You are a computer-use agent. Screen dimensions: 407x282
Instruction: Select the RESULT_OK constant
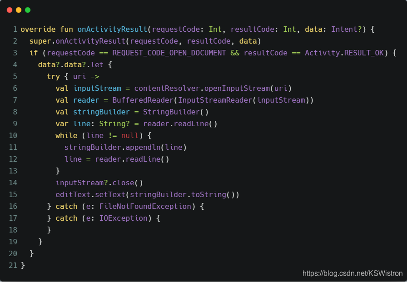pos(364,53)
